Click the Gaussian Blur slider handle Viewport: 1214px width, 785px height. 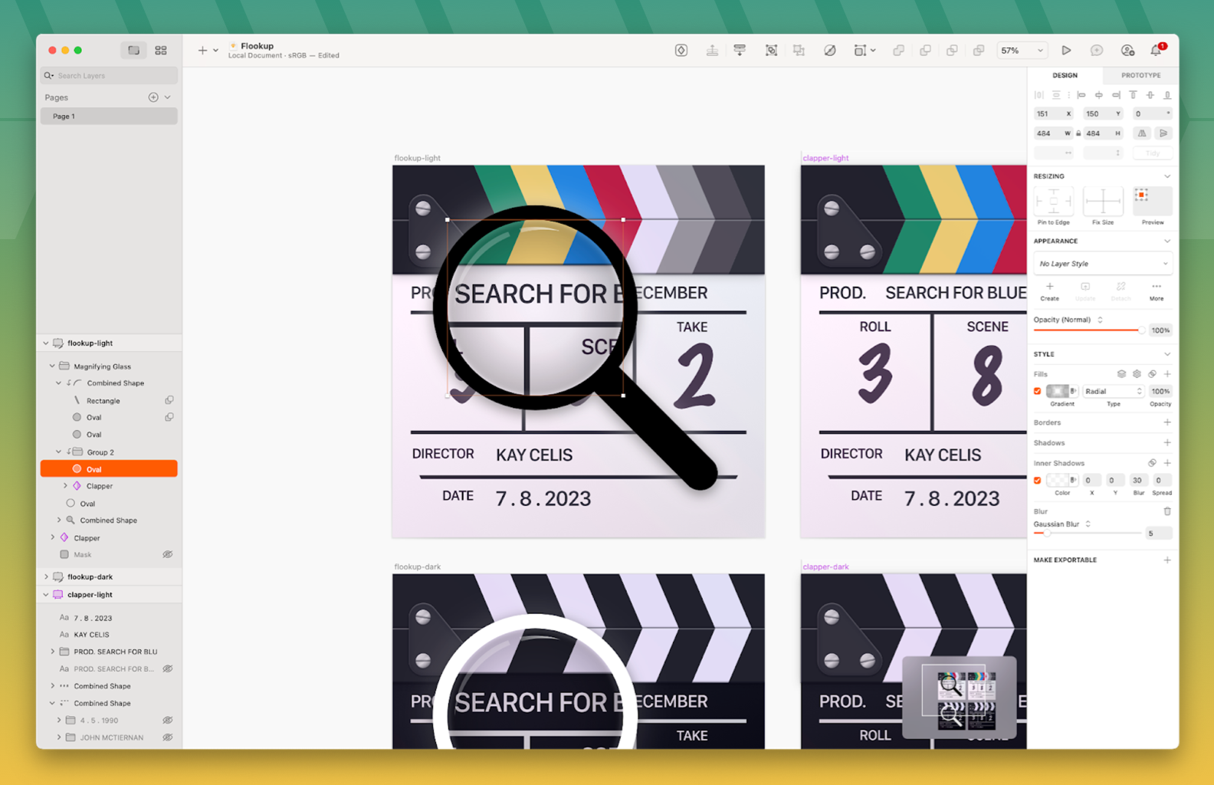click(1047, 533)
